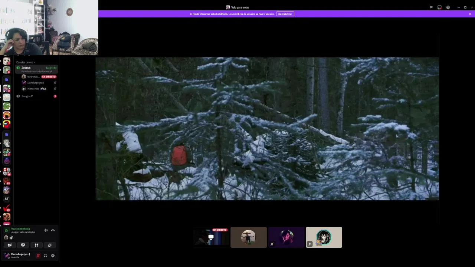This screenshot has width=475, height=267.
Task: Open the Among Us server icon
Action: click(7, 124)
